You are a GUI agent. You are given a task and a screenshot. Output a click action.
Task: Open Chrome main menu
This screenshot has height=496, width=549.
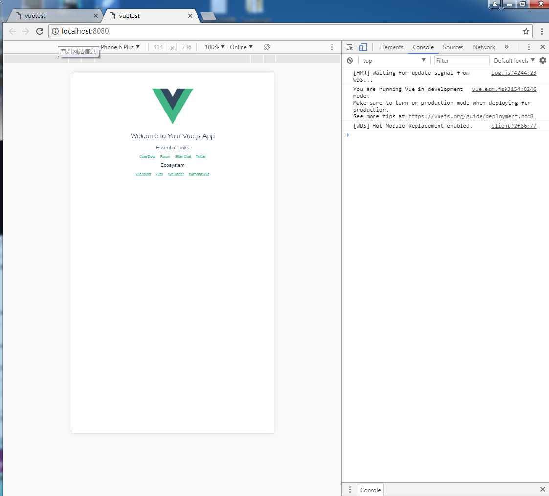(542, 31)
